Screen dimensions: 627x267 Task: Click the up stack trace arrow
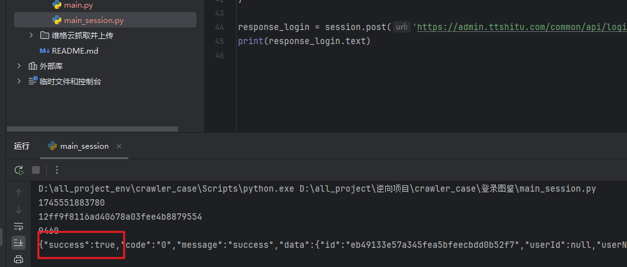(x=19, y=192)
